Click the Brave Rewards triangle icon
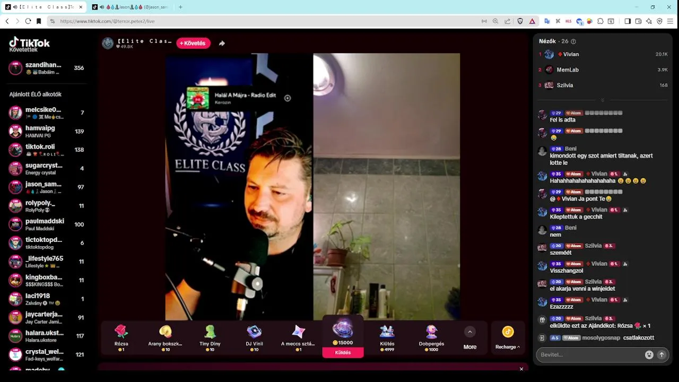679x382 pixels. click(x=532, y=21)
